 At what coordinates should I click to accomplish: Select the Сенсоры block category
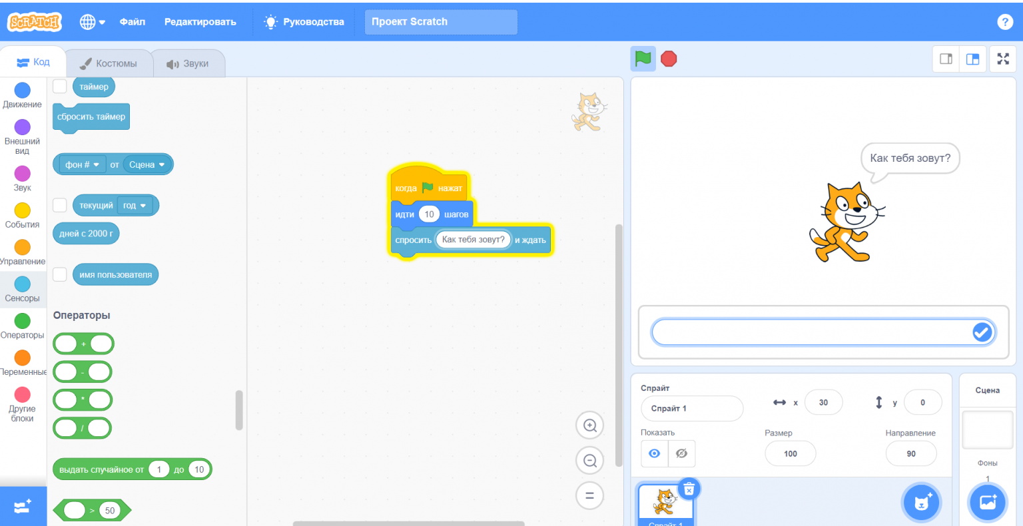pyautogui.click(x=23, y=289)
